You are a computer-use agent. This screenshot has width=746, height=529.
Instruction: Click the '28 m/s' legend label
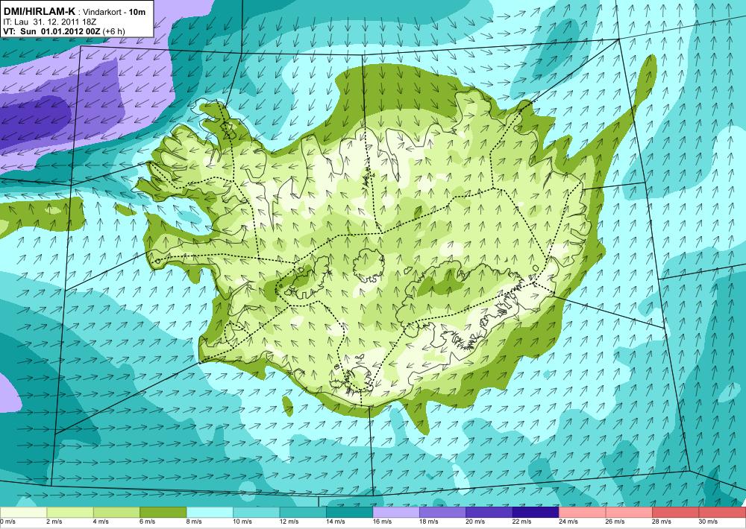(662, 522)
